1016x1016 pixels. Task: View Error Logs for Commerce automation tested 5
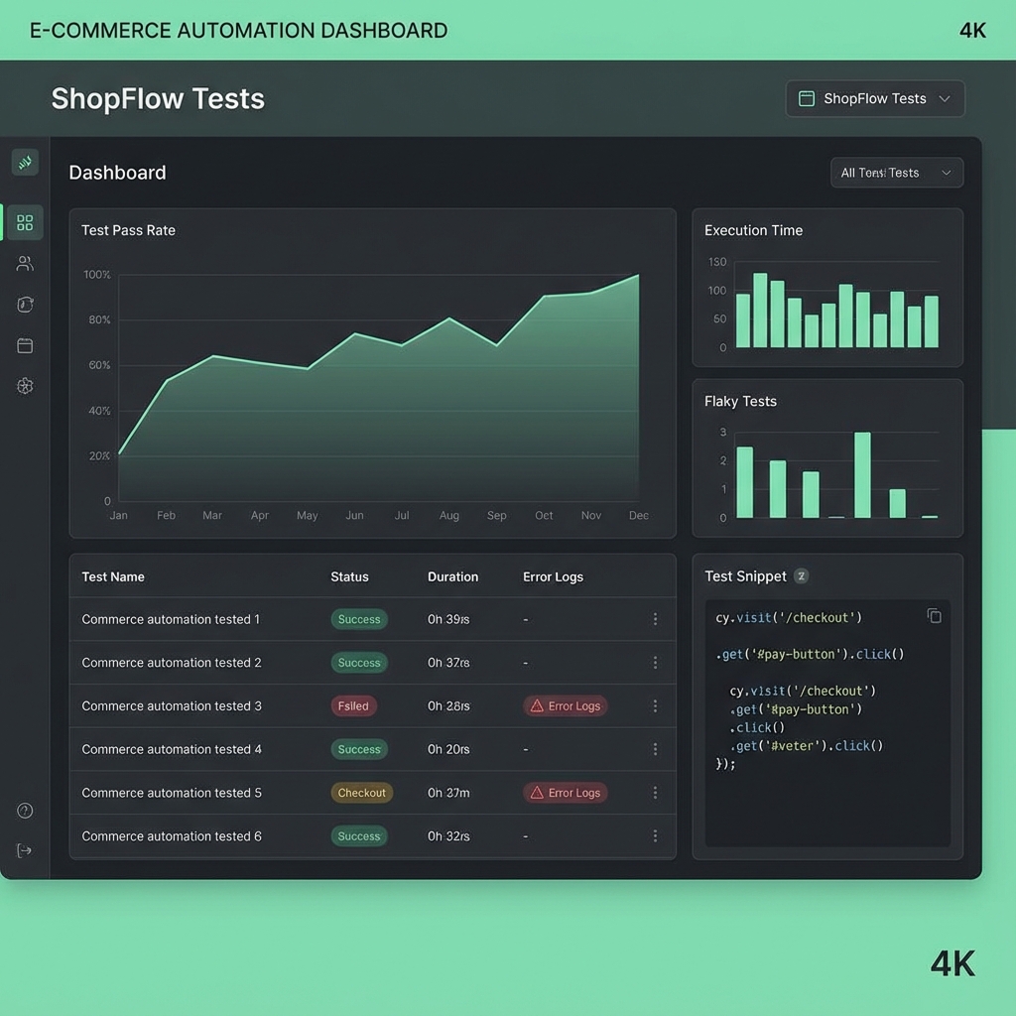[x=565, y=793]
